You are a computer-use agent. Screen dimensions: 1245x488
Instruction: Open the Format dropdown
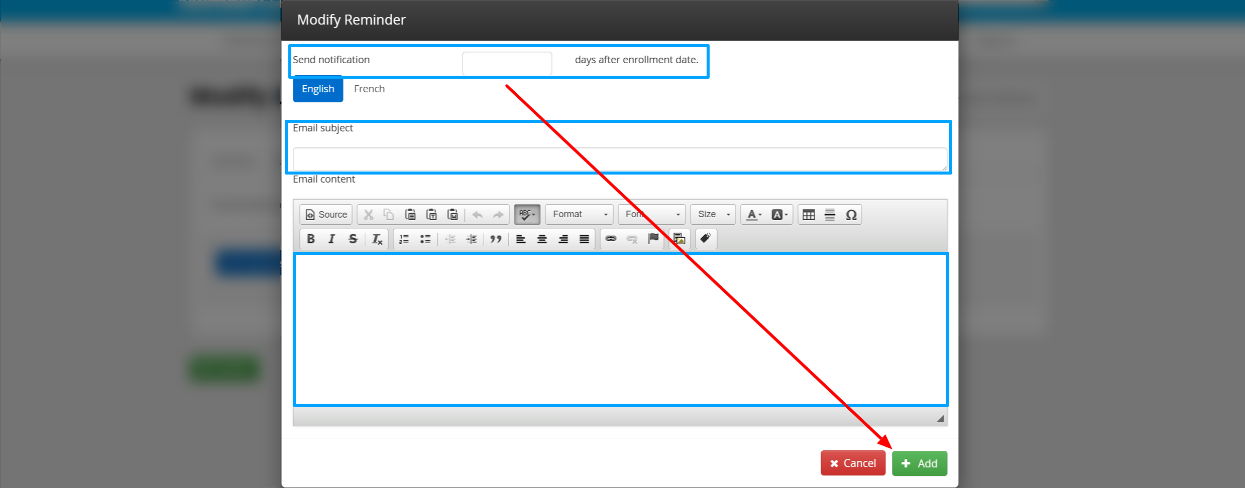[579, 215]
